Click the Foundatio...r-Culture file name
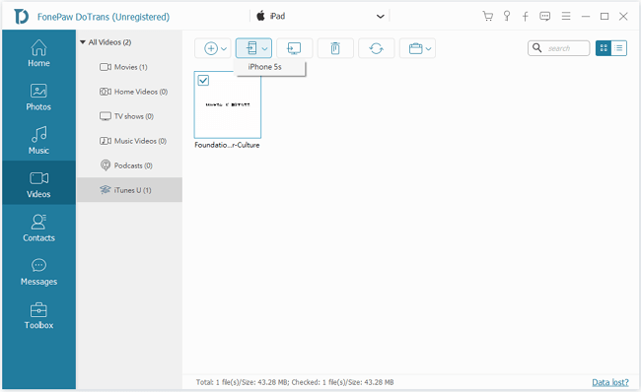Image resolution: width=641 pixels, height=392 pixels. (x=227, y=145)
